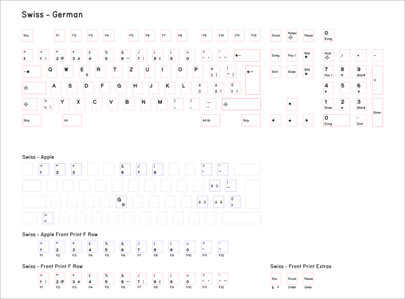The height and width of the screenshot is (299, 405).
Task: Click the numpad 7 Pos 1 key
Action: click(x=329, y=72)
